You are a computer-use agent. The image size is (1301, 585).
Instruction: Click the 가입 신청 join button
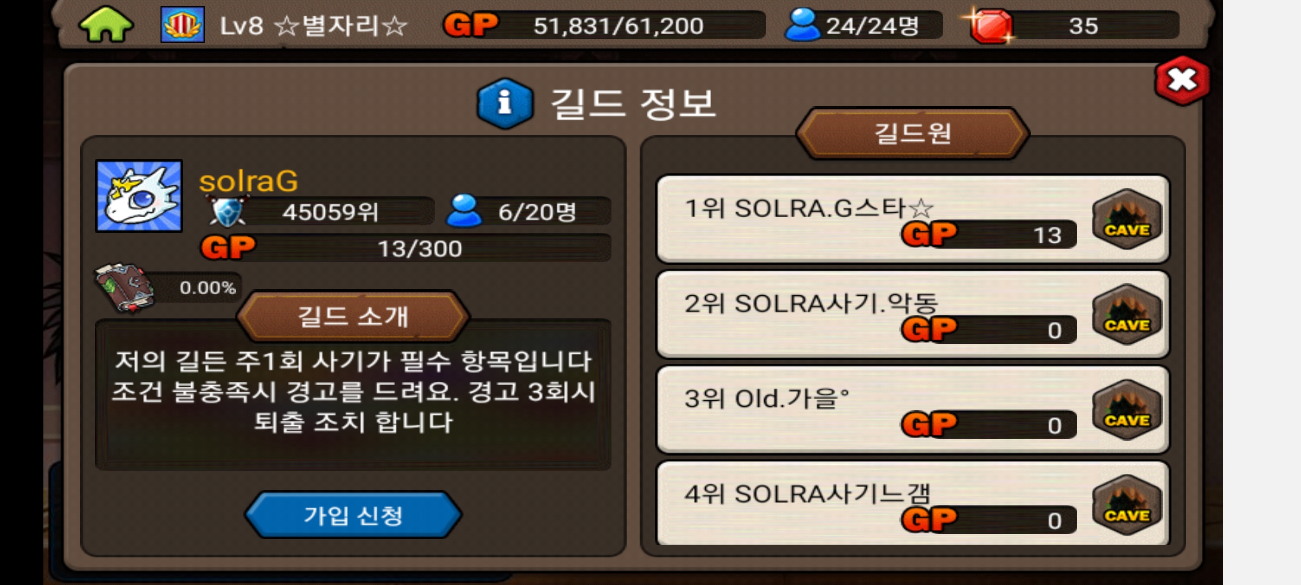click(353, 515)
